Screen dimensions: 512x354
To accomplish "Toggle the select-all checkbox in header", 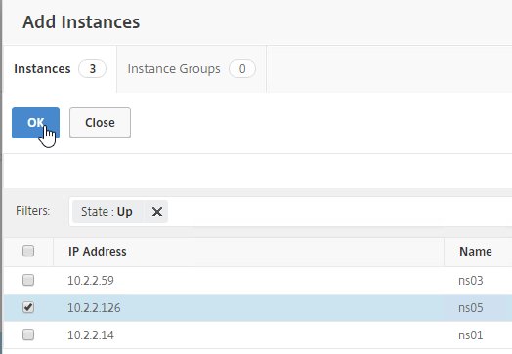I will pos(28,251).
